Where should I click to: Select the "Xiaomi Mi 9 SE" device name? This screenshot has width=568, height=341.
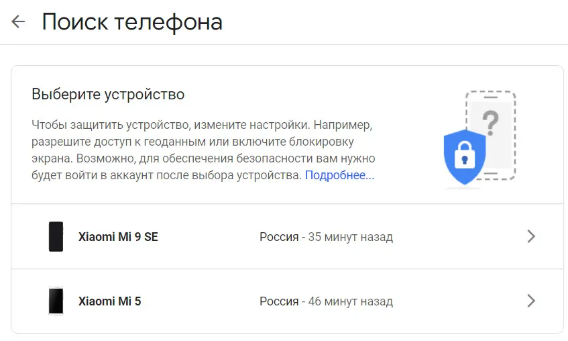[x=118, y=237]
